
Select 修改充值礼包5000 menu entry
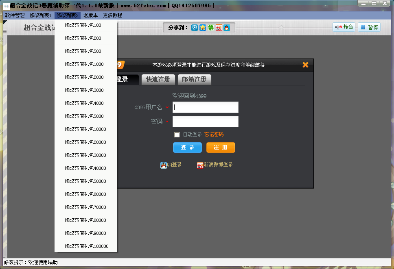86,116
